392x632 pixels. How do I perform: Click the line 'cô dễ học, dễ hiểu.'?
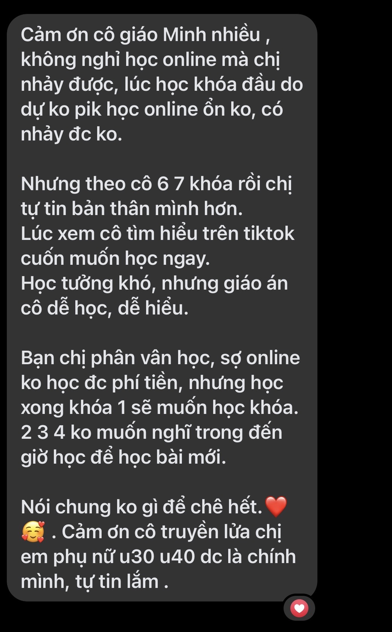[105, 308]
